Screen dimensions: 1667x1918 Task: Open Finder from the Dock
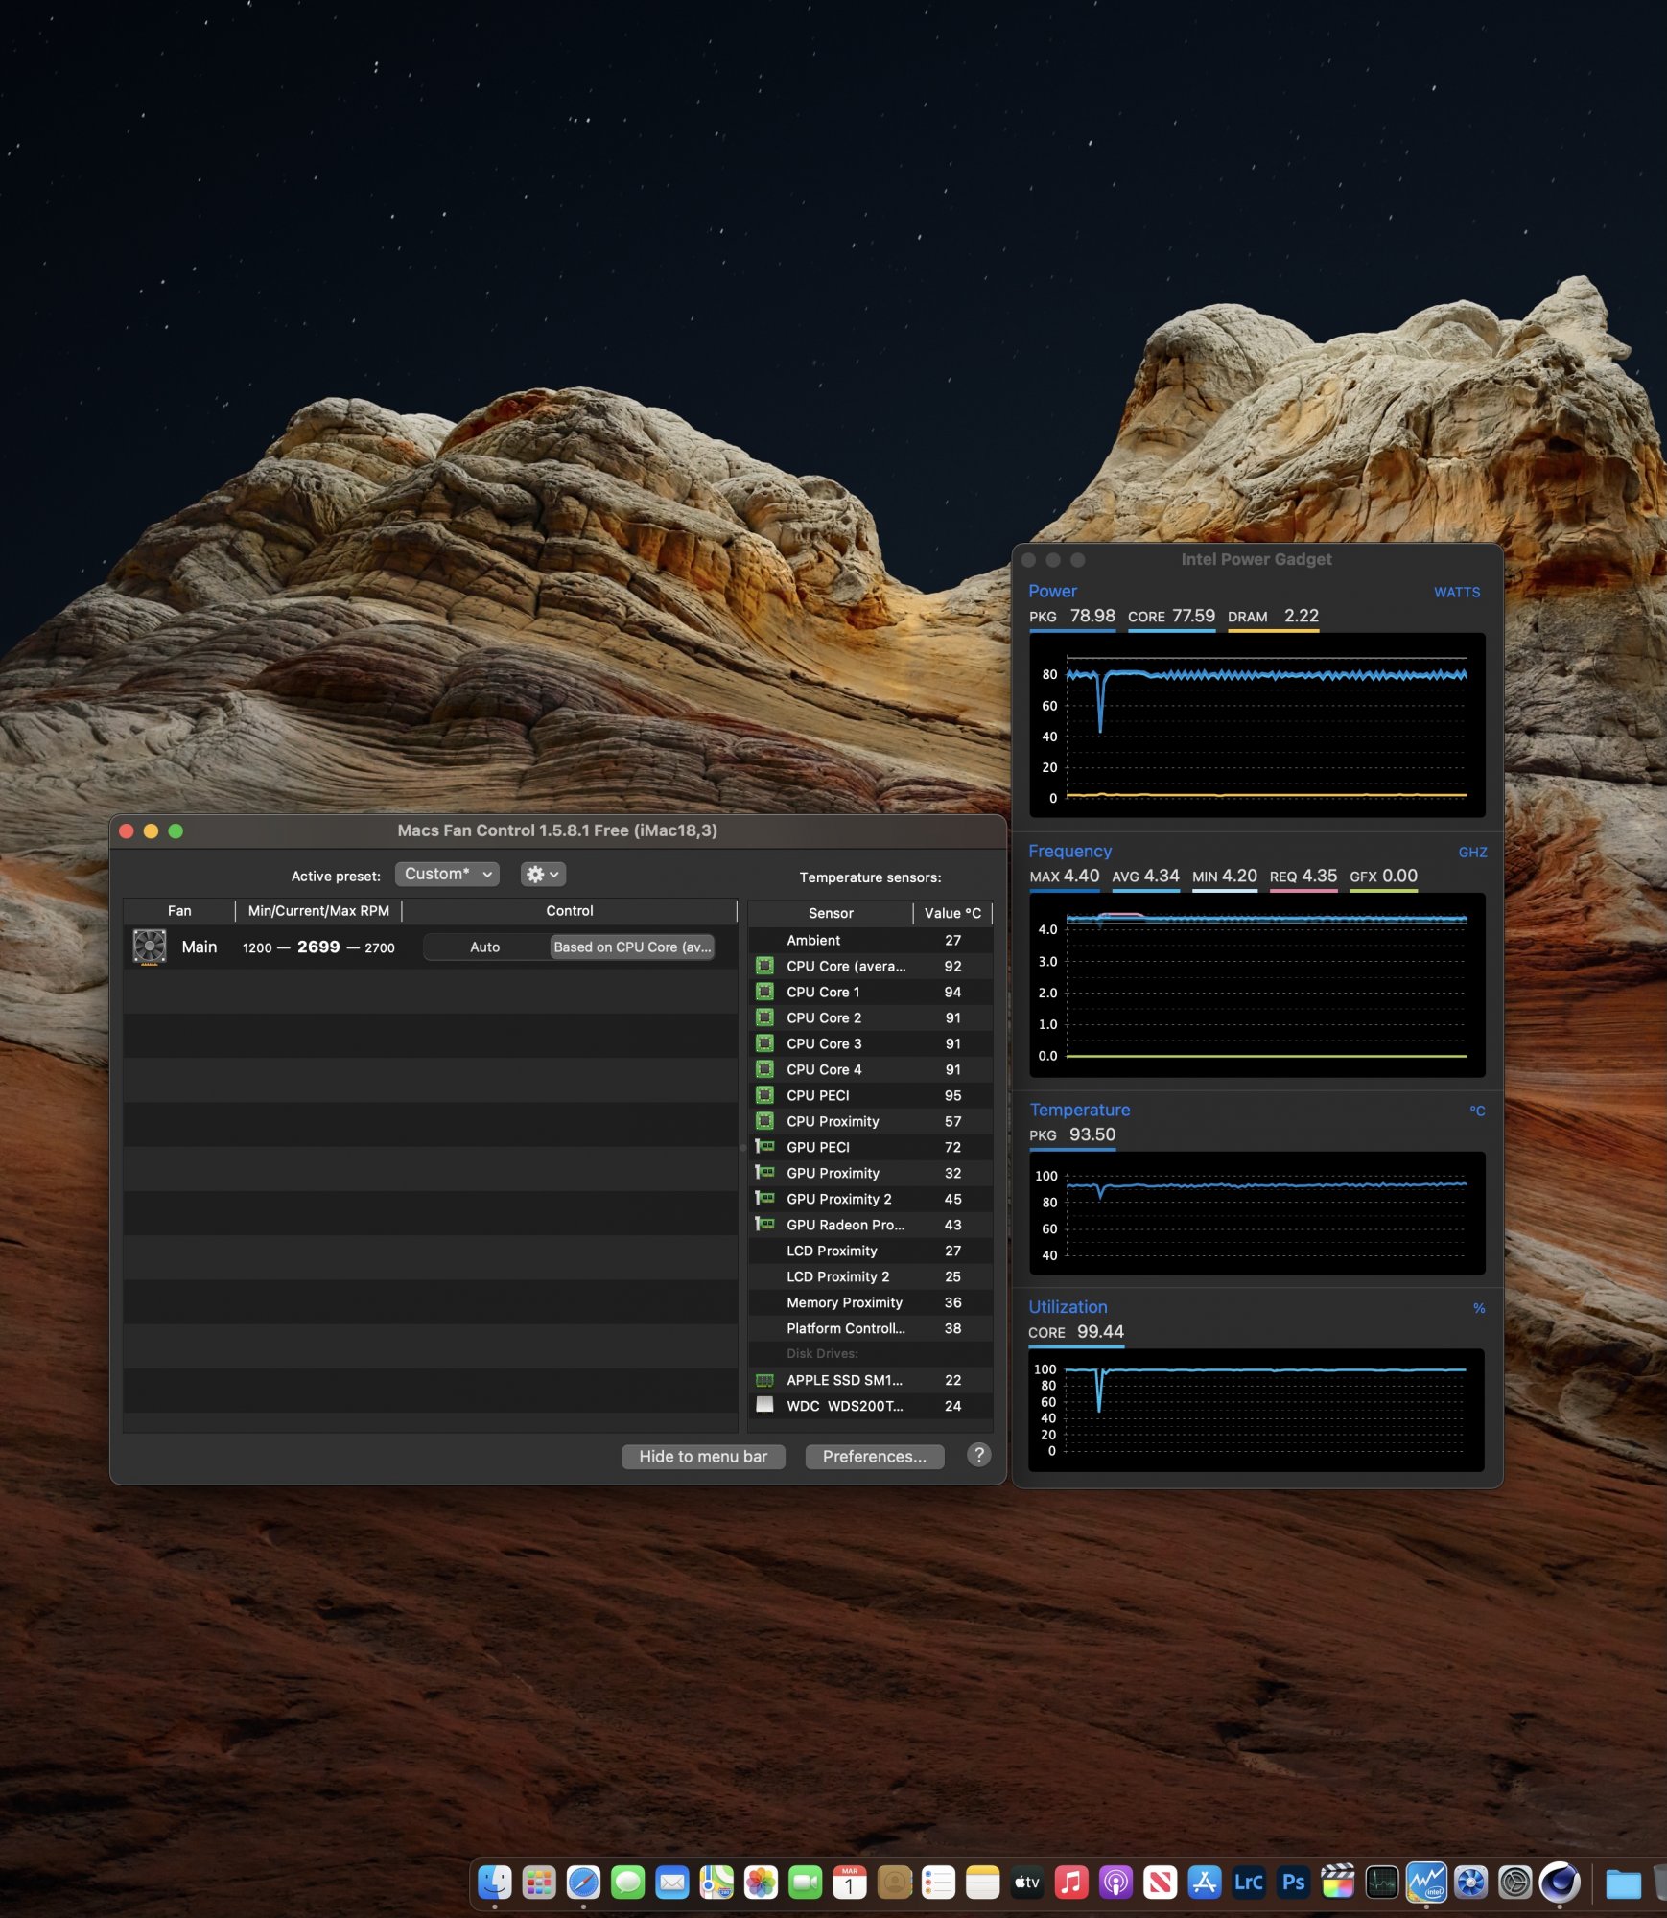point(495,1882)
